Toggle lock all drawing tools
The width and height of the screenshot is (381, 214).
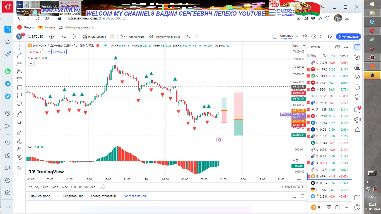(x=19, y=149)
